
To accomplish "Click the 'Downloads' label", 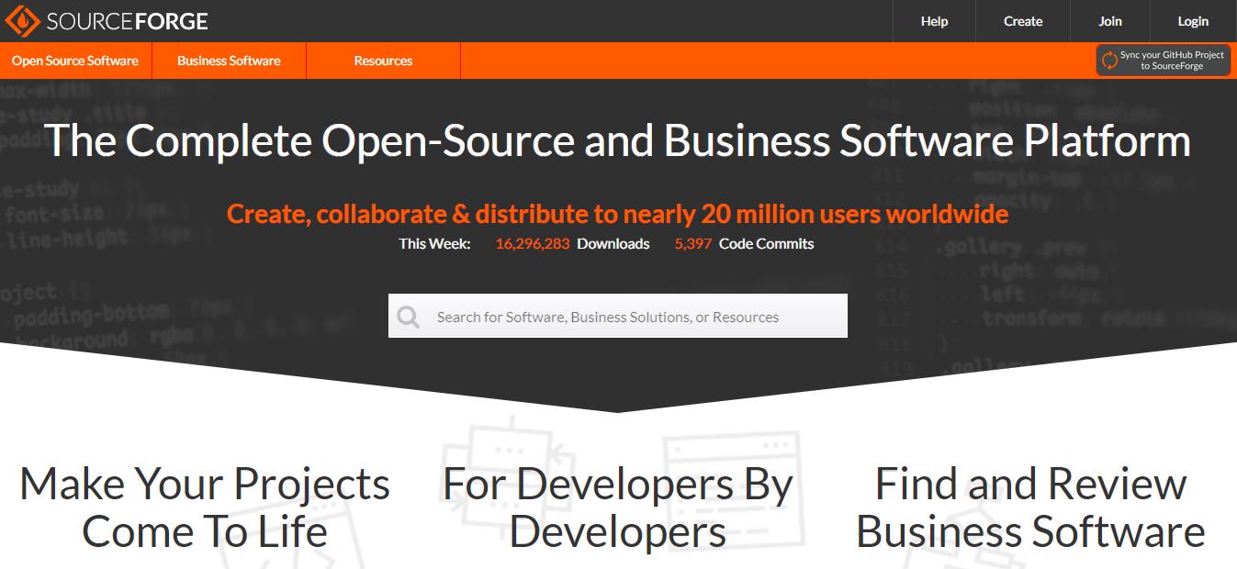I will click(x=613, y=244).
